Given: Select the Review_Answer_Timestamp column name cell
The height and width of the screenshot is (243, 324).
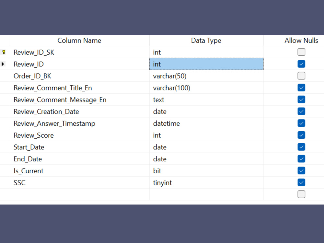Looking at the screenshot, I should coord(80,123).
